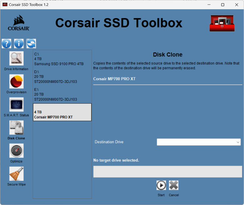Viewport: 244px width, 205px height.
Task: Select the C:\ Samsung SSD 9100 PRO drive
Action: tap(62, 59)
